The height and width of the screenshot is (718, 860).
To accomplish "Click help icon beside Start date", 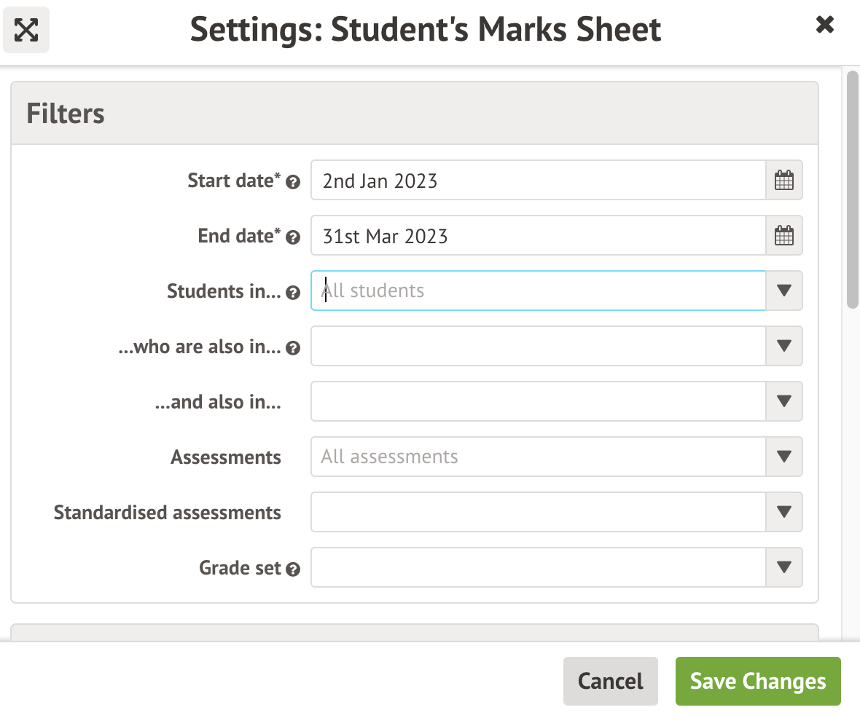I will (x=293, y=182).
